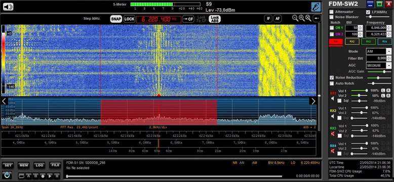Adjust Notch 2 BW 100 stepper
Image resolution: width=394 pixels, height=182 pixels.
[x=361, y=34]
